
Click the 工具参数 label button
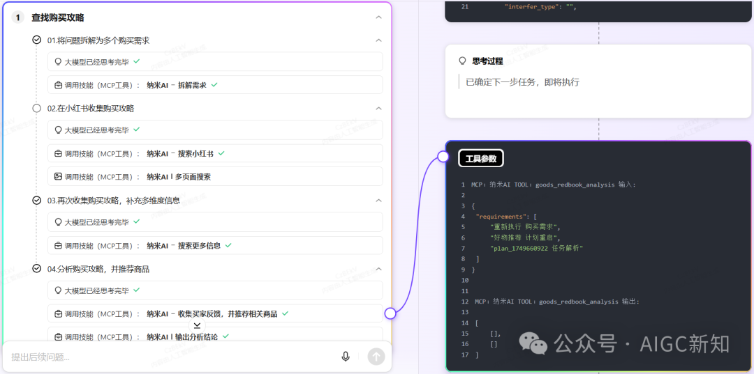click(481, 158)
